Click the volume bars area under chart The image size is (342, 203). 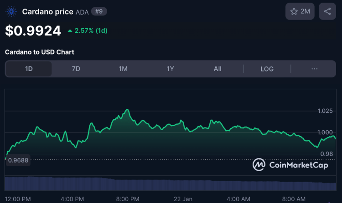171,184
